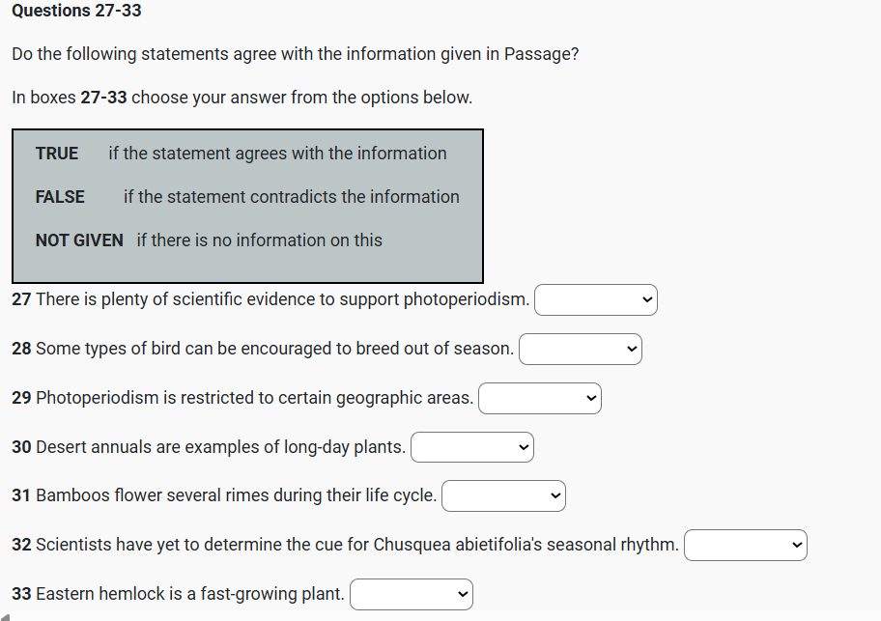Click the left scroll arrow at bottom

pyautogui.click(x=6, y=615)
